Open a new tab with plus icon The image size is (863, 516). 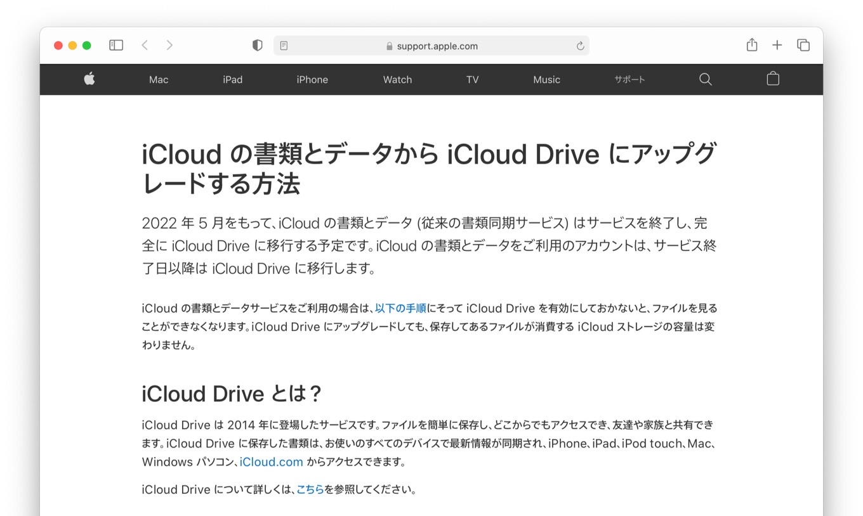click(777, 46)
